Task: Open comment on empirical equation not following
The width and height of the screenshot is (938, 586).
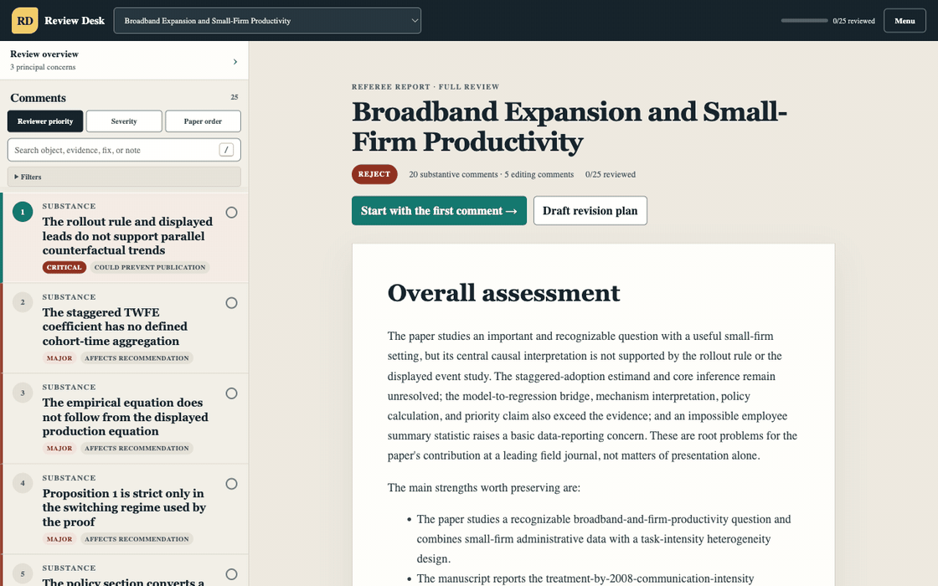Action: click(125, 418)
